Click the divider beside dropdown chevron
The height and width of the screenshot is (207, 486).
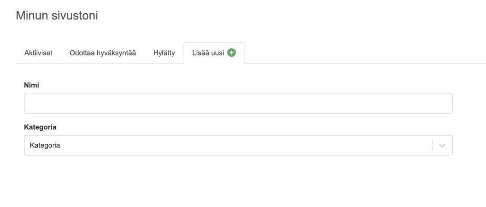coord(432,145)
